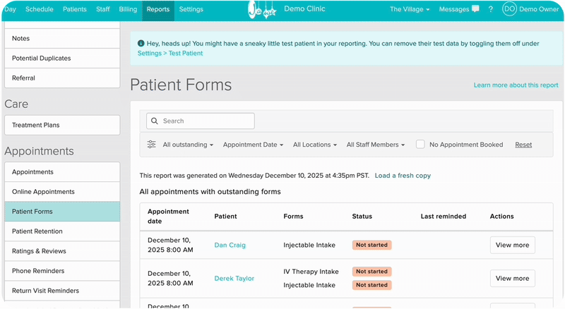Click the help question mark icon
The image size is (565, 309).
[491, 9]
